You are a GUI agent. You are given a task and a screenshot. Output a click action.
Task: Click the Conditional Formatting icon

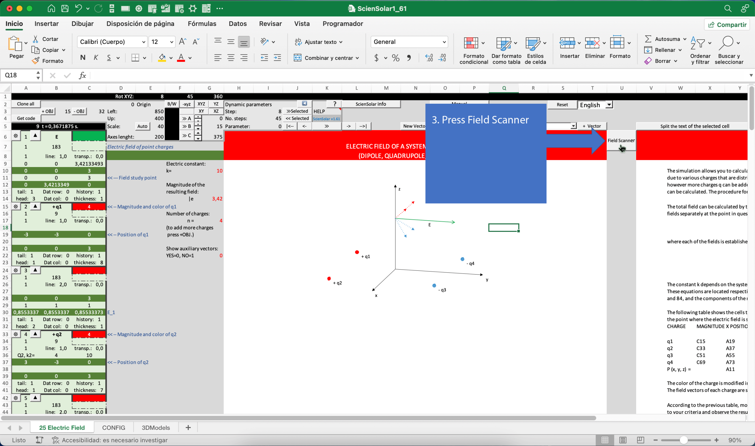point(471,43)
